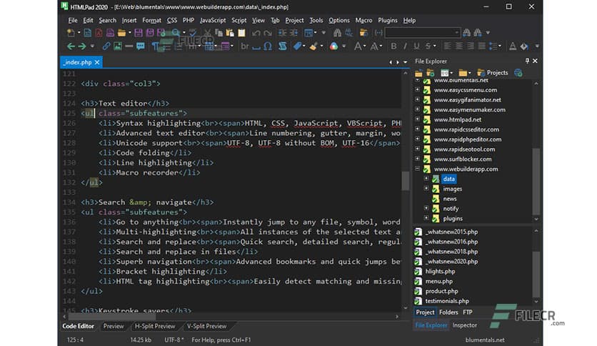Image resolution: width=597 pixels, height=346 pixels.
Task: Insert an Omega special character
Action: [266, 46]
